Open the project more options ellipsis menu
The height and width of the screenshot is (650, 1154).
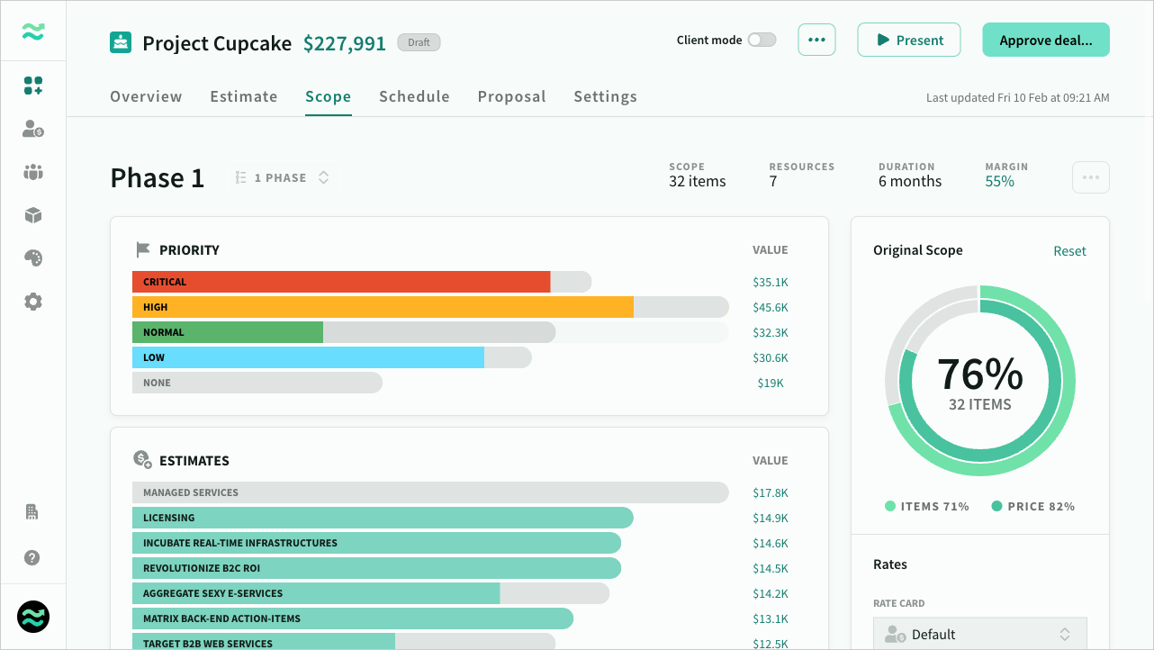(x=816, y=40)
